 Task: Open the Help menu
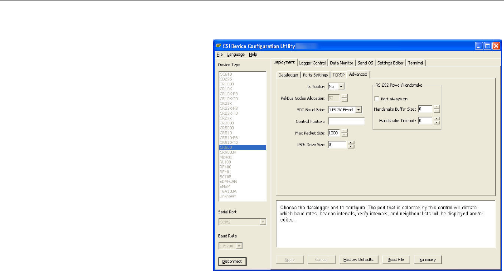point(253,54)
